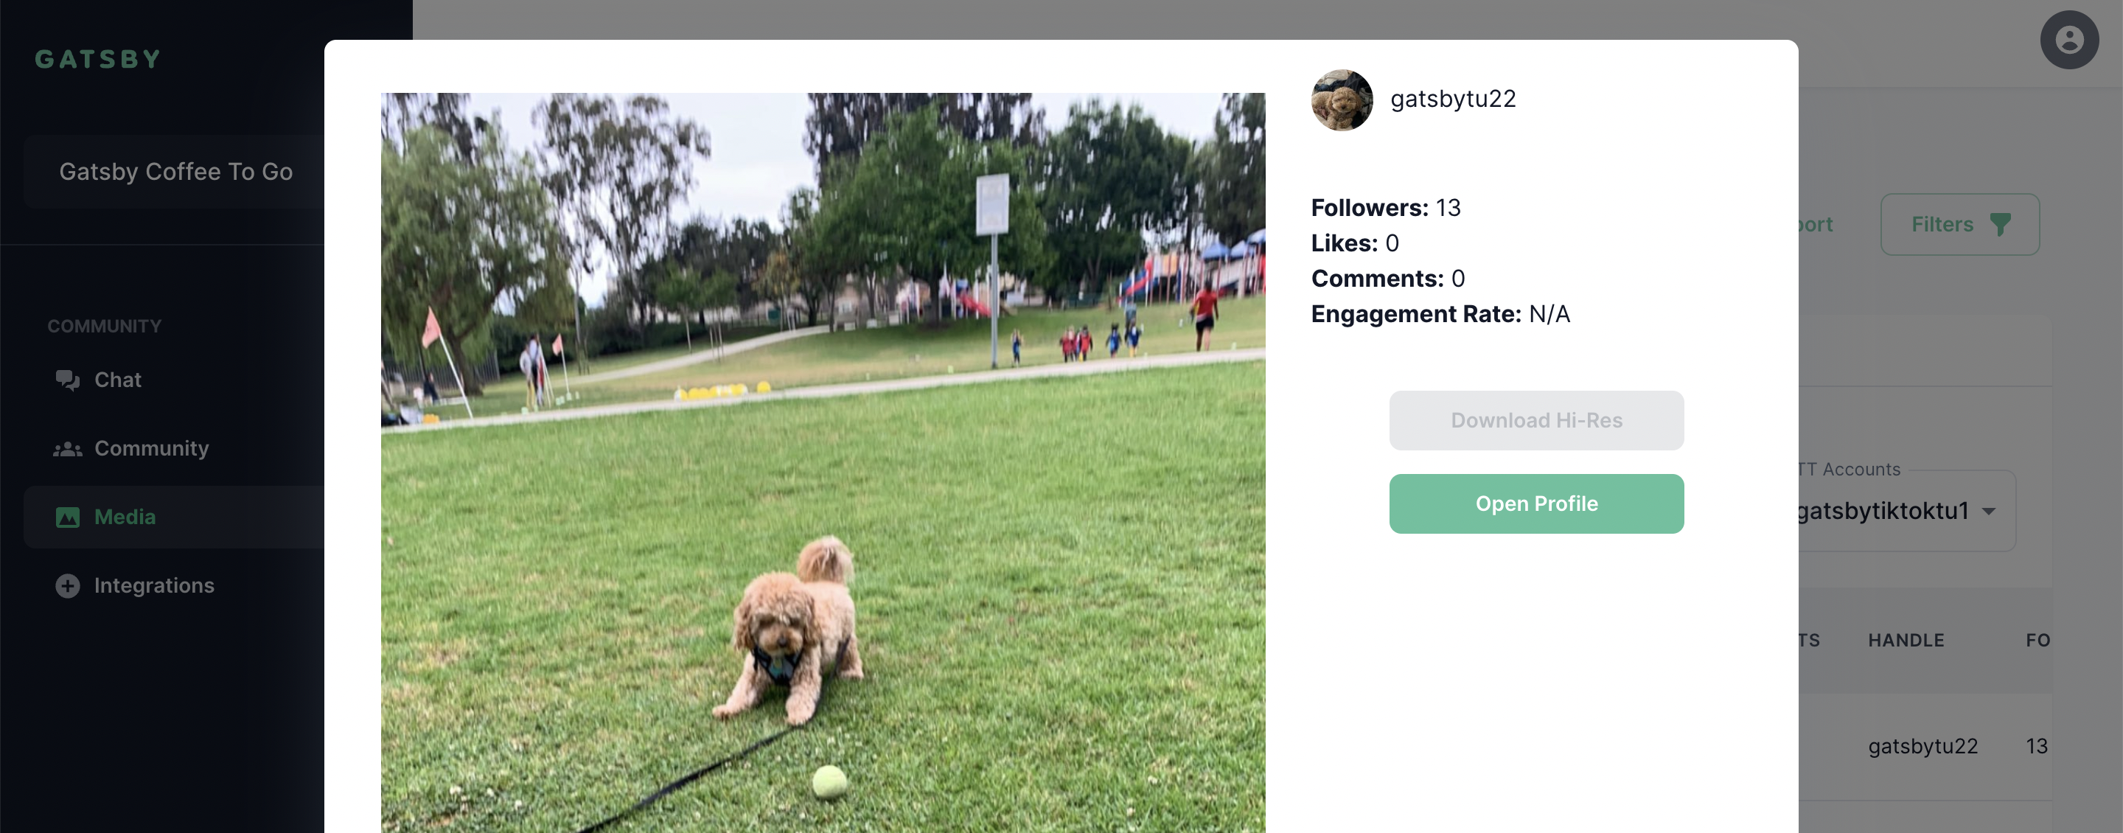2123x833 pixels.
Task: Open the TT Accounts combo box
Action: (1906, 511)
